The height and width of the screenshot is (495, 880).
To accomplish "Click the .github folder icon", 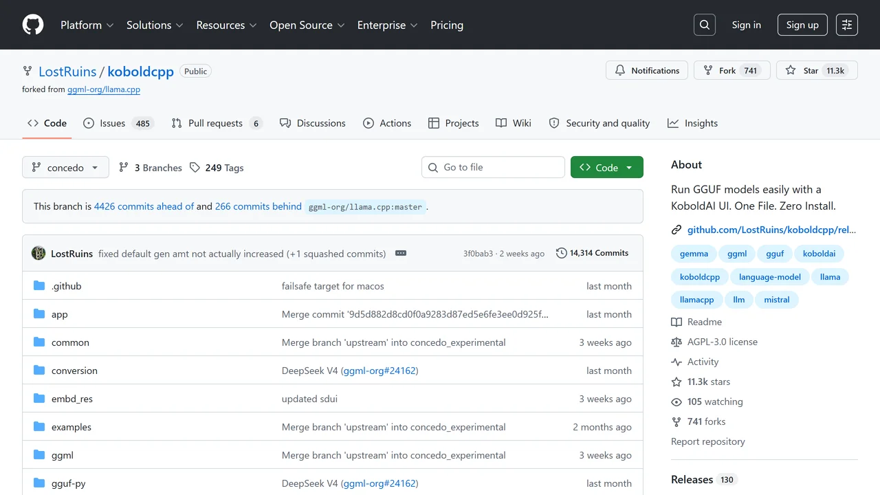I will pyautogui.click(x=39, y=286).
